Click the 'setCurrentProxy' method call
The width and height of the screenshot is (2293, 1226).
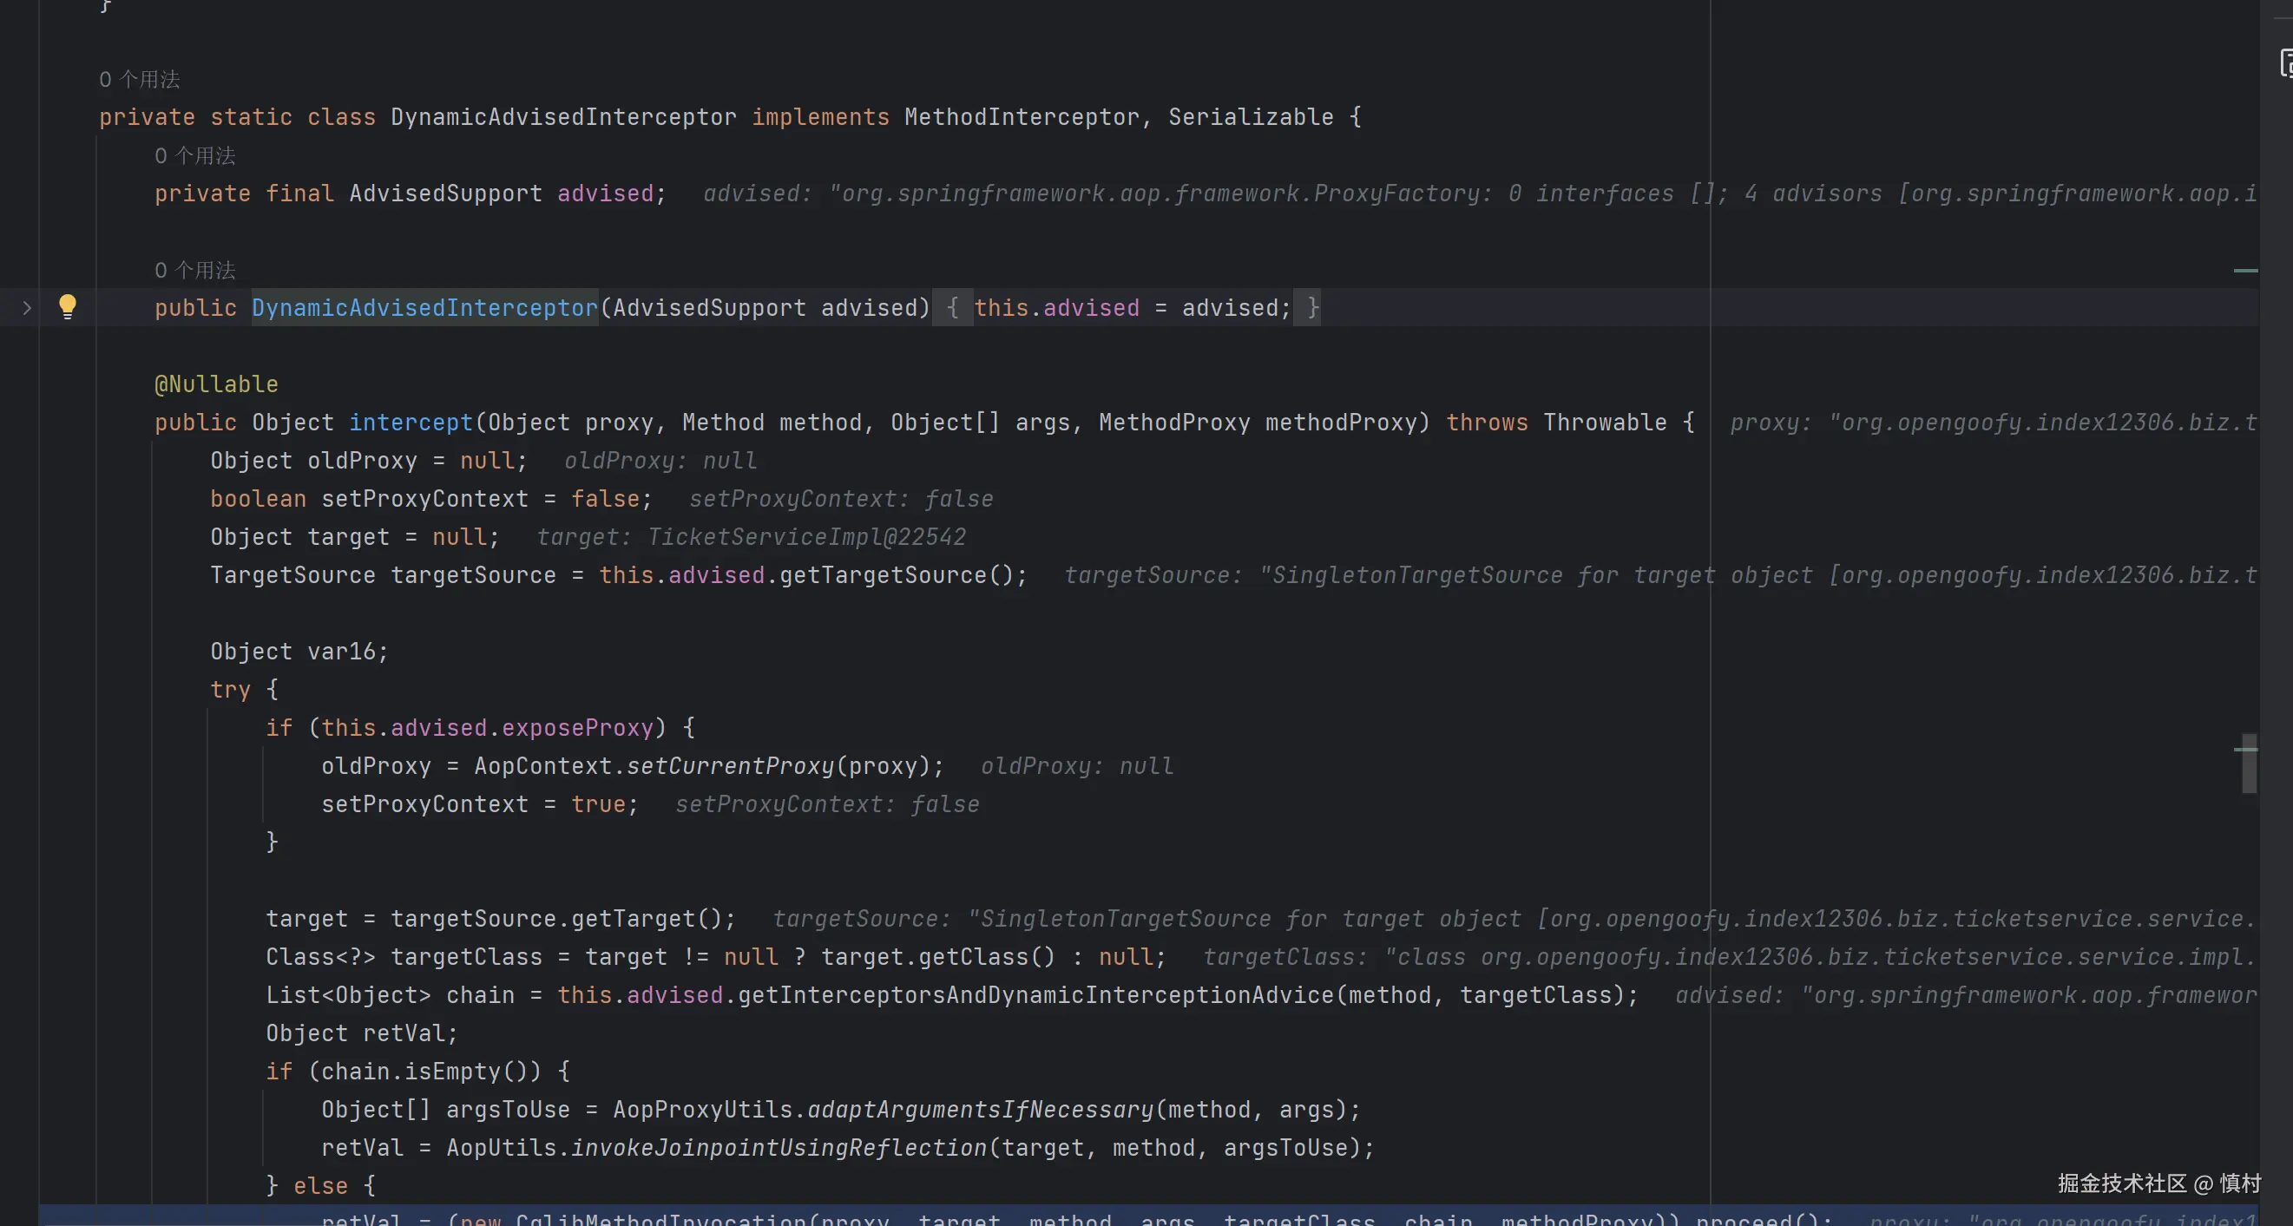coord(730,766)
